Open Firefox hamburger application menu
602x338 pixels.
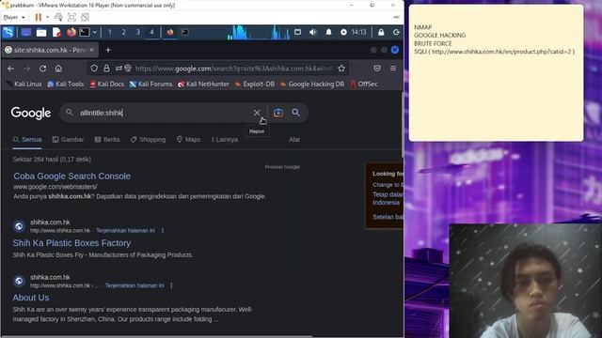393,69
